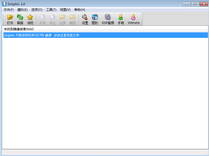Click the disabled Stop (停止) icon
Viewport: 209px width, 156px height.
tap(52, 17)
